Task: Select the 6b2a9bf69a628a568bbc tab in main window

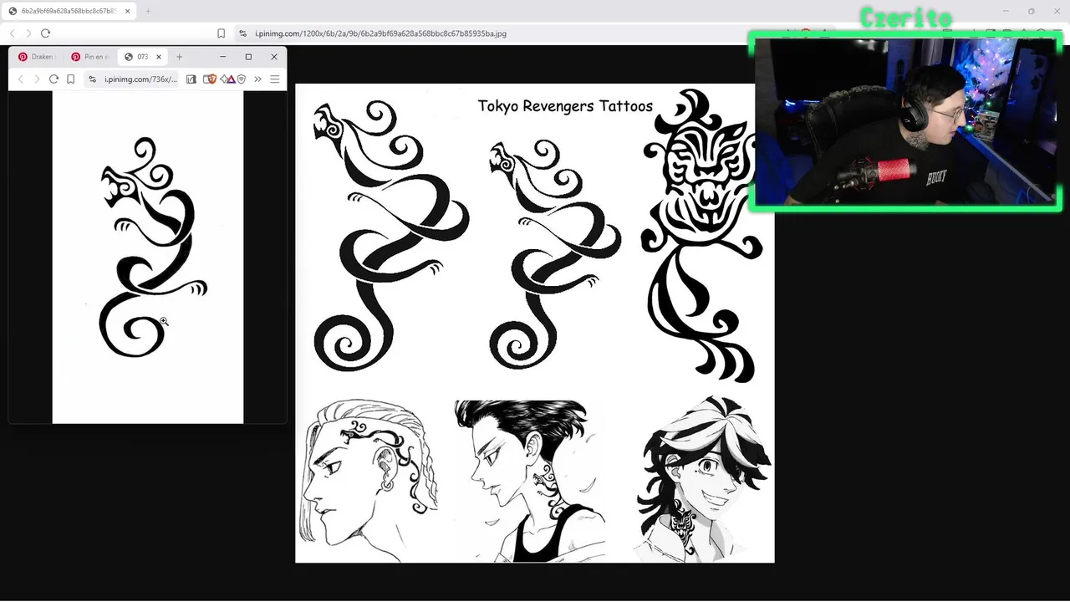Action: pos(67,11)
